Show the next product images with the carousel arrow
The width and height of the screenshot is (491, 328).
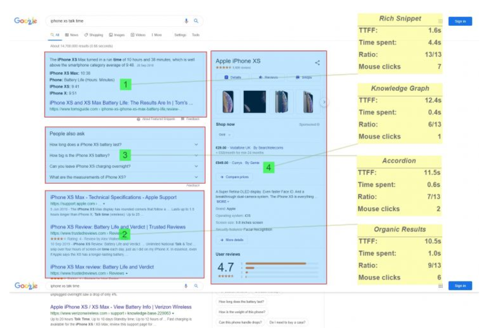point(324,102)
